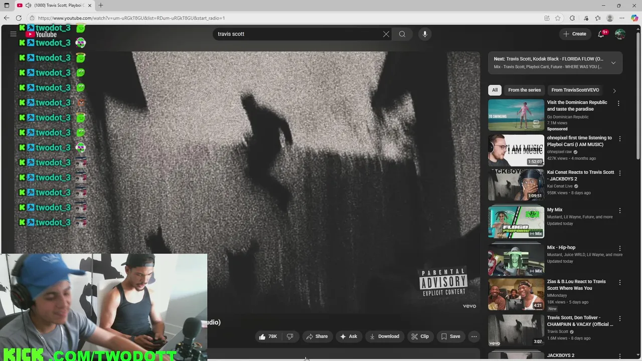Open browser settings and more menu

click(x=622, y=18)
